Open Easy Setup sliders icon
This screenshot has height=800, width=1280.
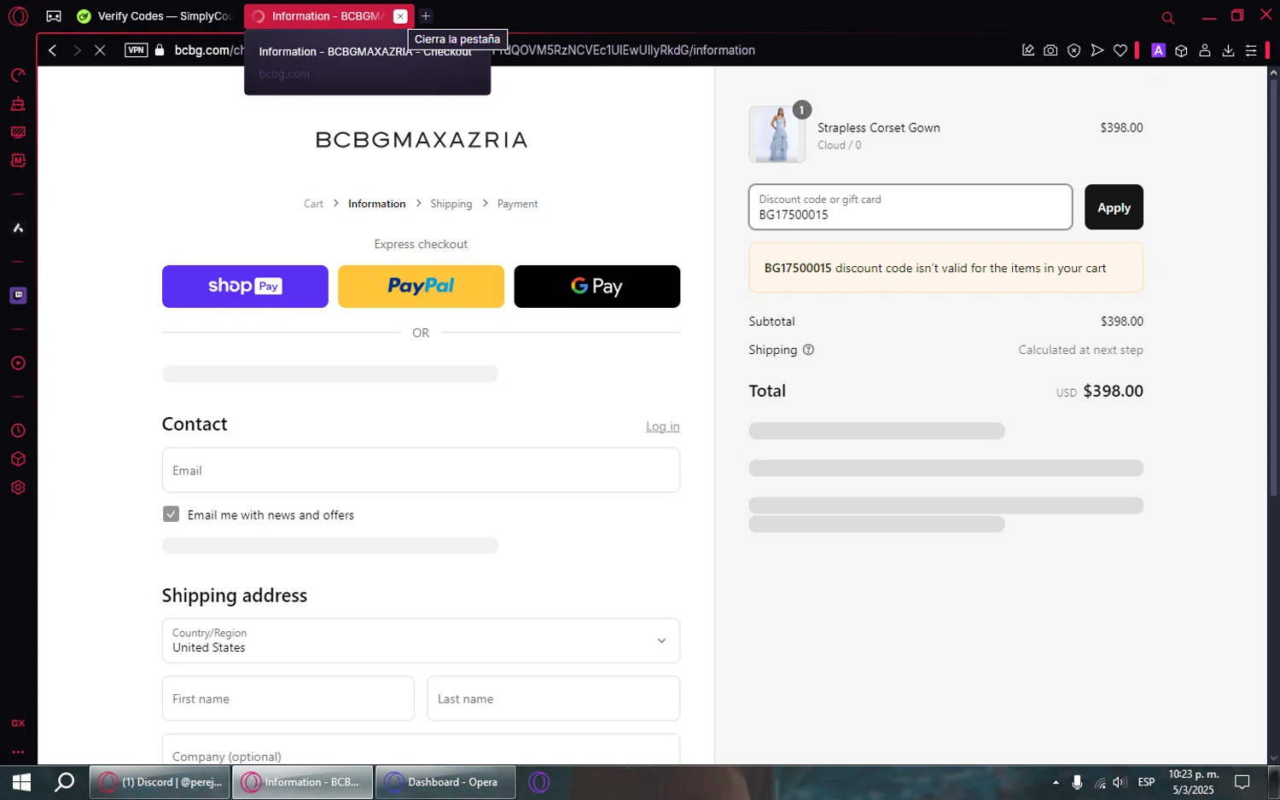1251,50
